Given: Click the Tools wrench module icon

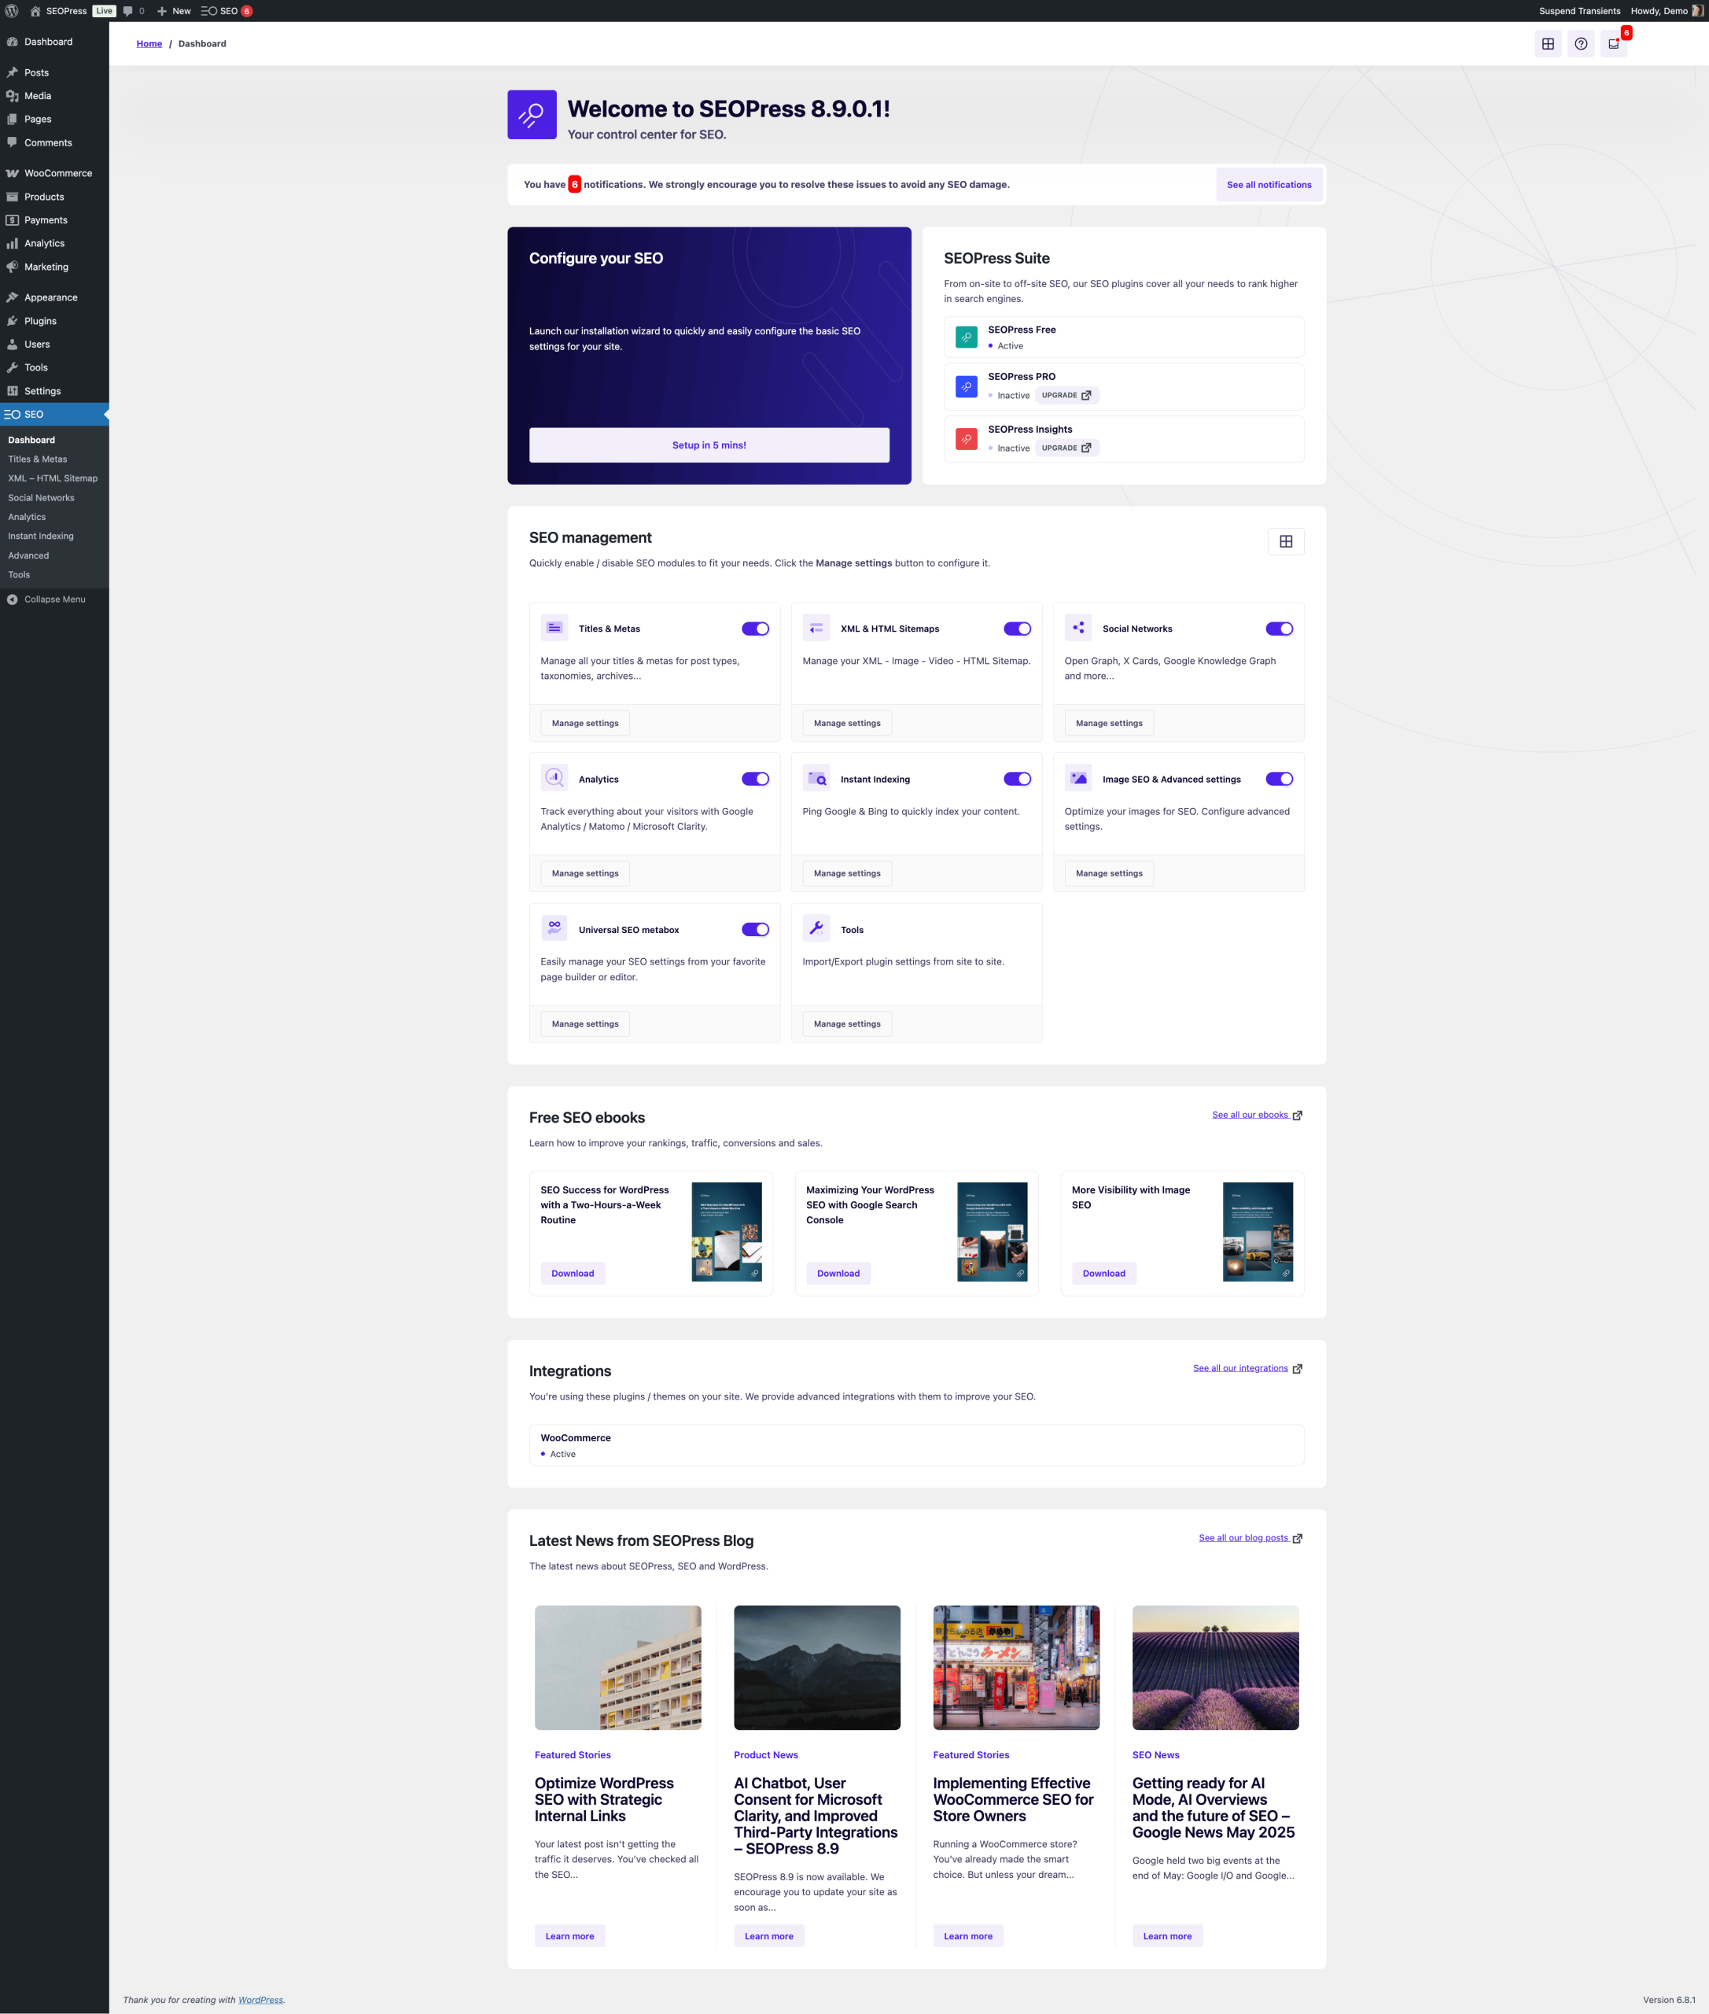Looking at the screenshot, I should tap(816, 928).
